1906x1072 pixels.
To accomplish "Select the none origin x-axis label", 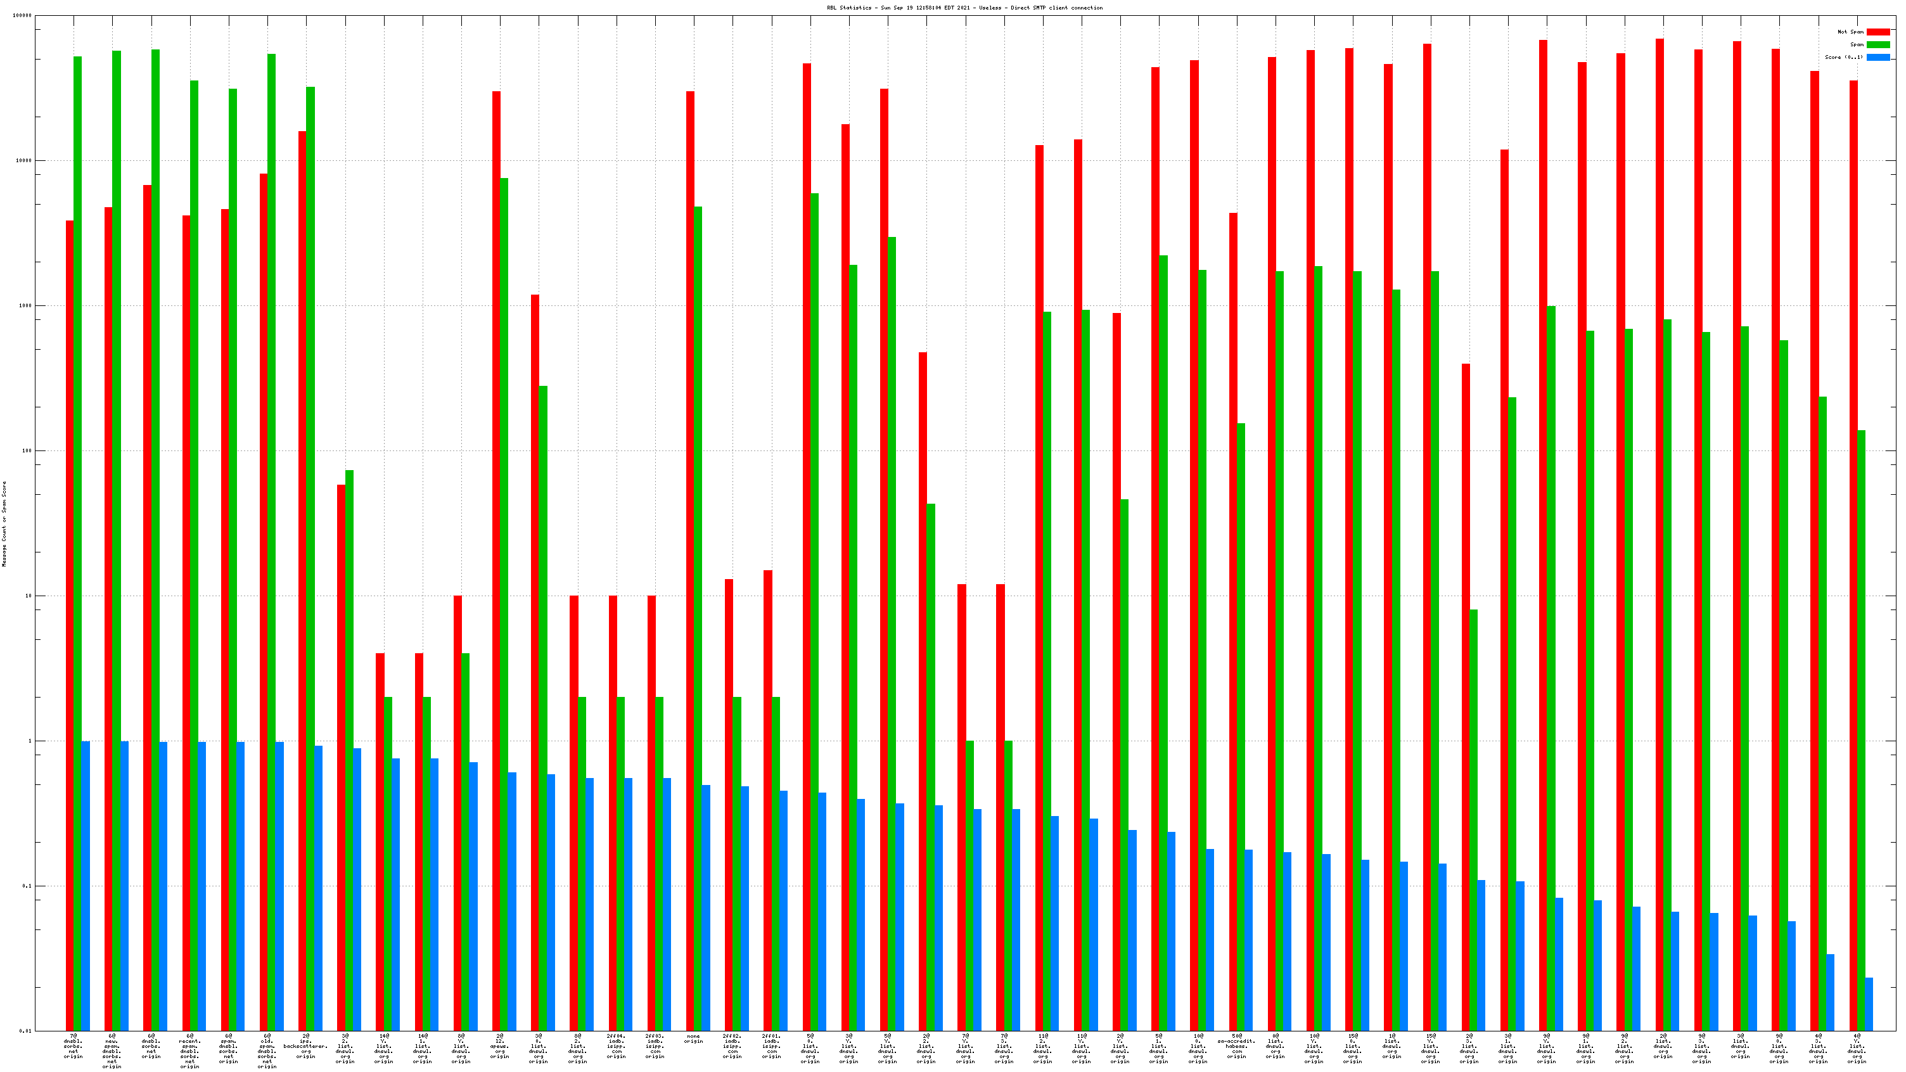I will pos(693,1038).
